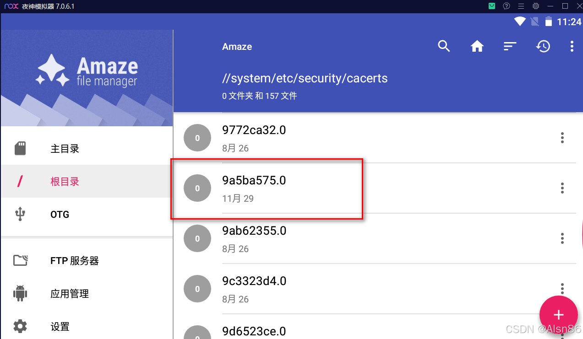Image resolution: width=583 pixels, height=339 pixels.
Task: Click the 11:24 clock in status bar
Action: point(569,22)
